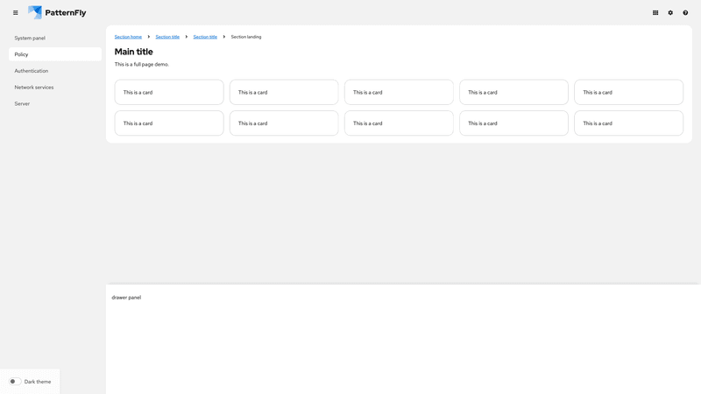Click the last card in bottom row
This screenshot has height=394, width=701.
pyautogui.click(x=628, y=123)
